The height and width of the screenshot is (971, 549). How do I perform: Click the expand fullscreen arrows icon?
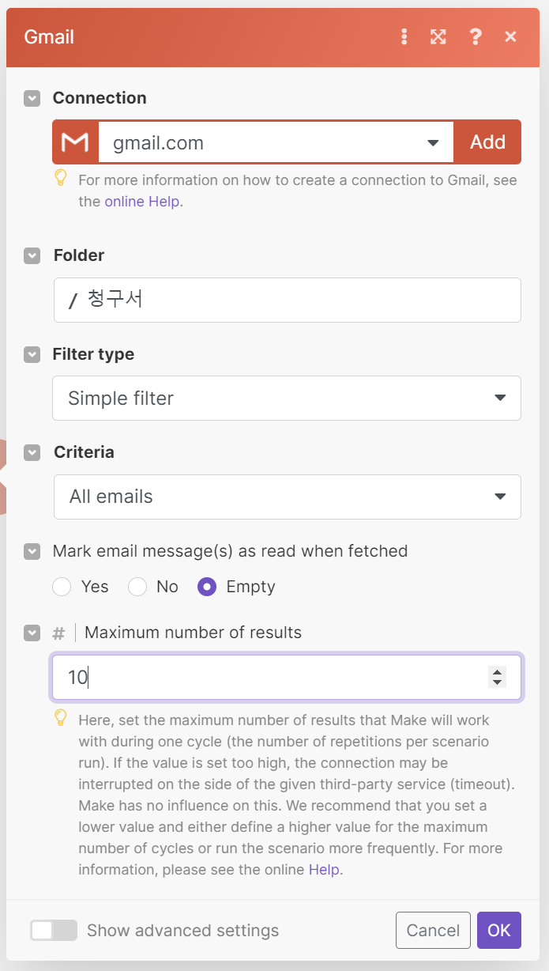click(x=438, y=36)
